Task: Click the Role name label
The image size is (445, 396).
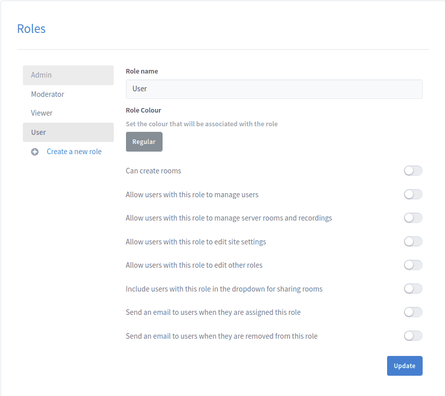Action: (142, 71)
